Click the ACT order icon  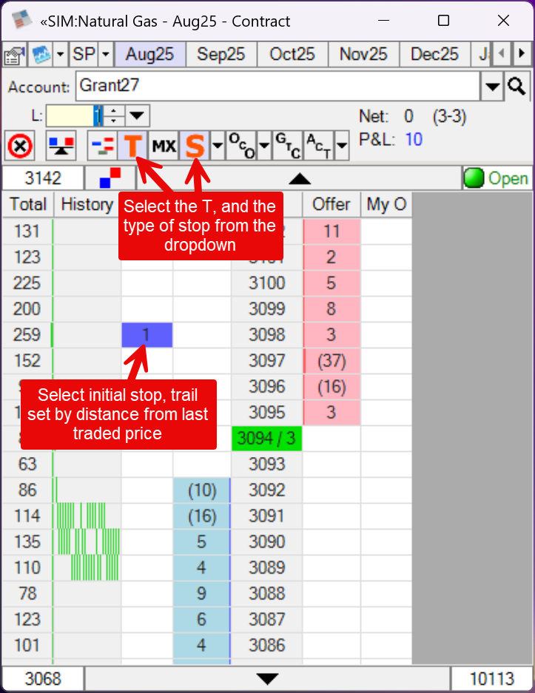click(x=318, y=146)
